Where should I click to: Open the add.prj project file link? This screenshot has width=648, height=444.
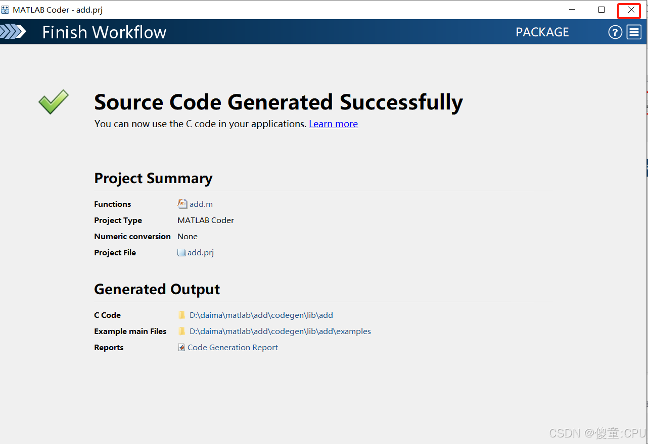[201, 253]
